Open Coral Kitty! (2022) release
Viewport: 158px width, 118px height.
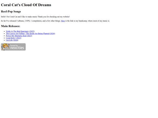point(13,38)
